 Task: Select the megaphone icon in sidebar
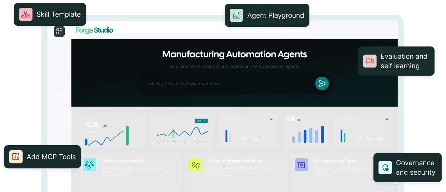(x=59, y=122)
